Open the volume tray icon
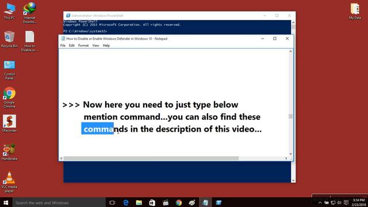 tap(339, 203)
